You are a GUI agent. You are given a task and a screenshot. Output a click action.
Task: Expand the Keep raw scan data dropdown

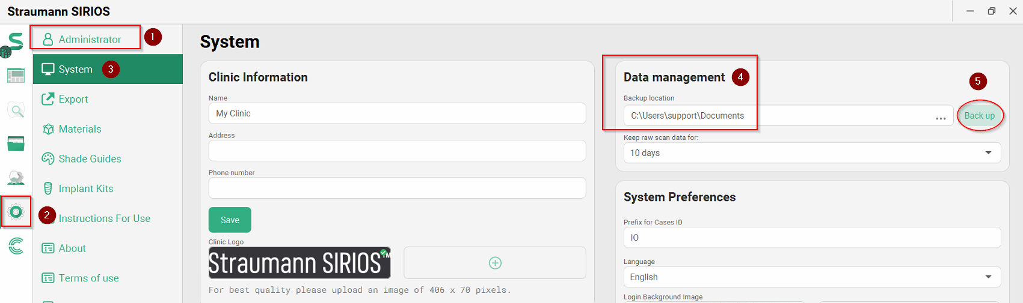pyautogui.click(x=812, y=153)
